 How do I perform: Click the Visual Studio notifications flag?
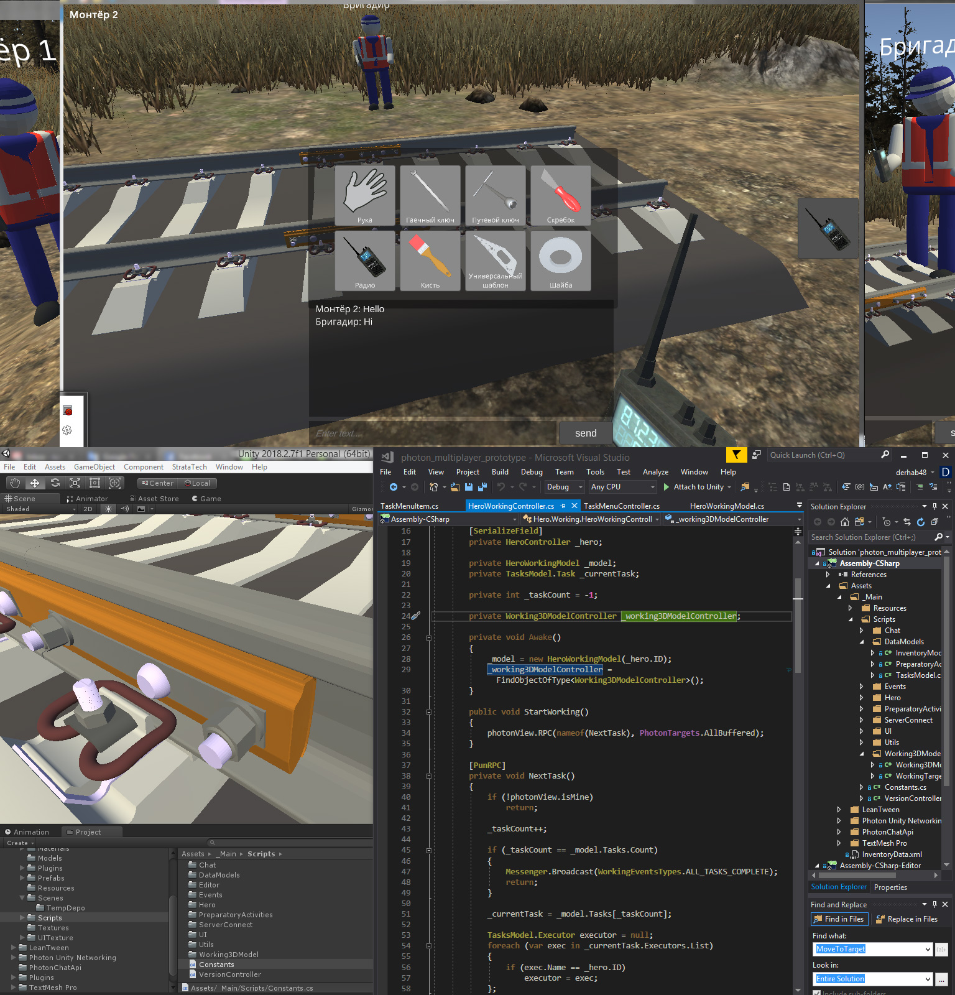coord(736,455)
